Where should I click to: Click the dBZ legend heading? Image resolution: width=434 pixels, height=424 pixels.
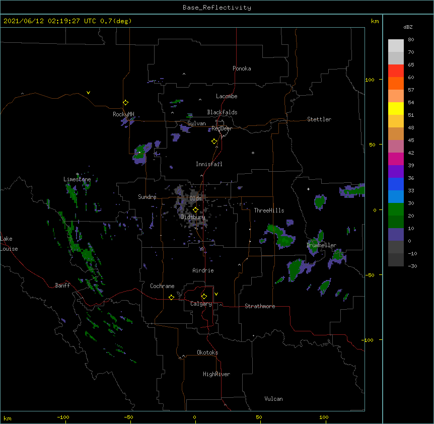408,27
